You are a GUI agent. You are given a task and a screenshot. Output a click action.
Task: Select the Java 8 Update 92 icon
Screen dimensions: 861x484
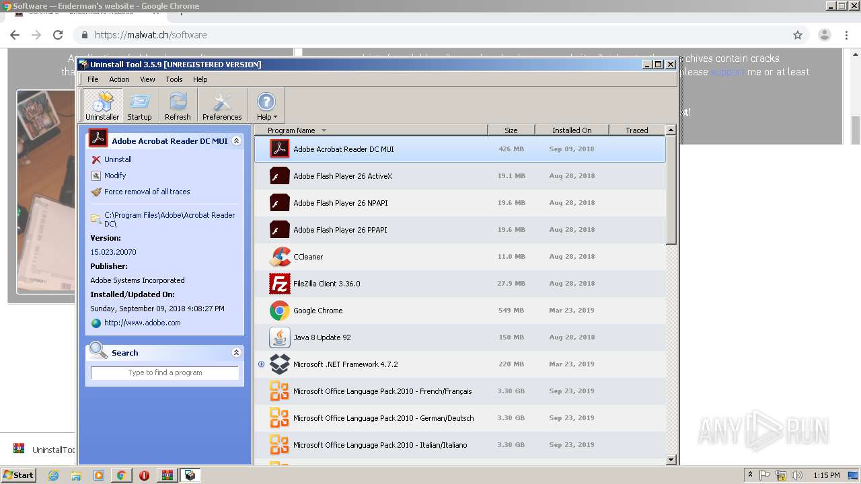(280, 337)
